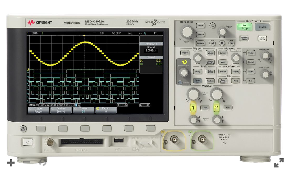This screenshot has width=291, height=175.
Task: Click the fullscreen expand arrows icon
Action: 279,162
